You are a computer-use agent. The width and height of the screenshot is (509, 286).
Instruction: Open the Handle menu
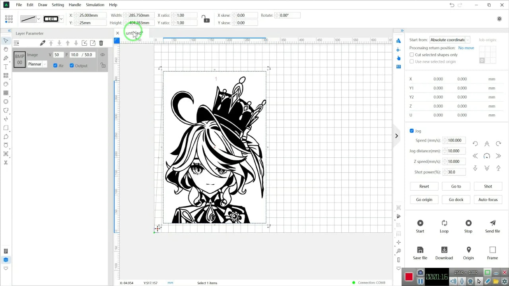point(75,5)
